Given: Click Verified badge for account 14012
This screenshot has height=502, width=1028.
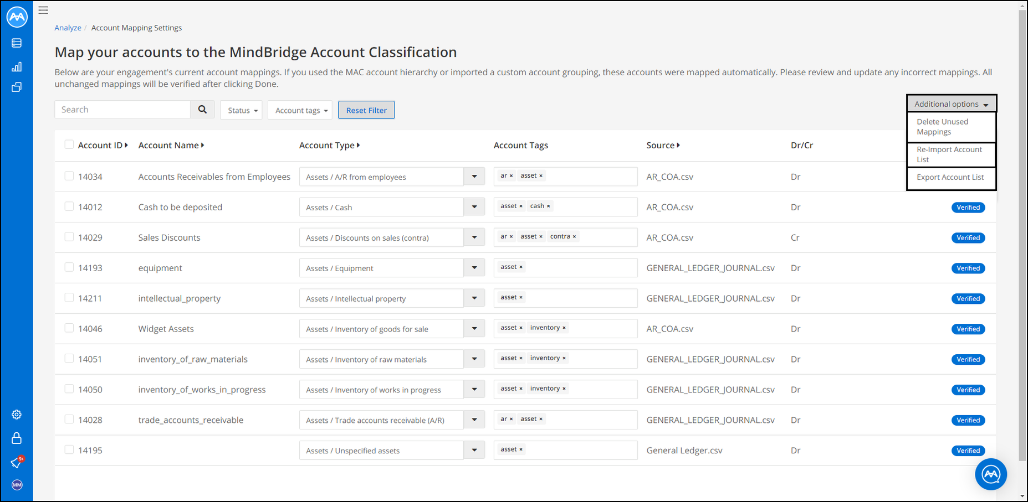Looking at the screenshot, I should 968,207.
